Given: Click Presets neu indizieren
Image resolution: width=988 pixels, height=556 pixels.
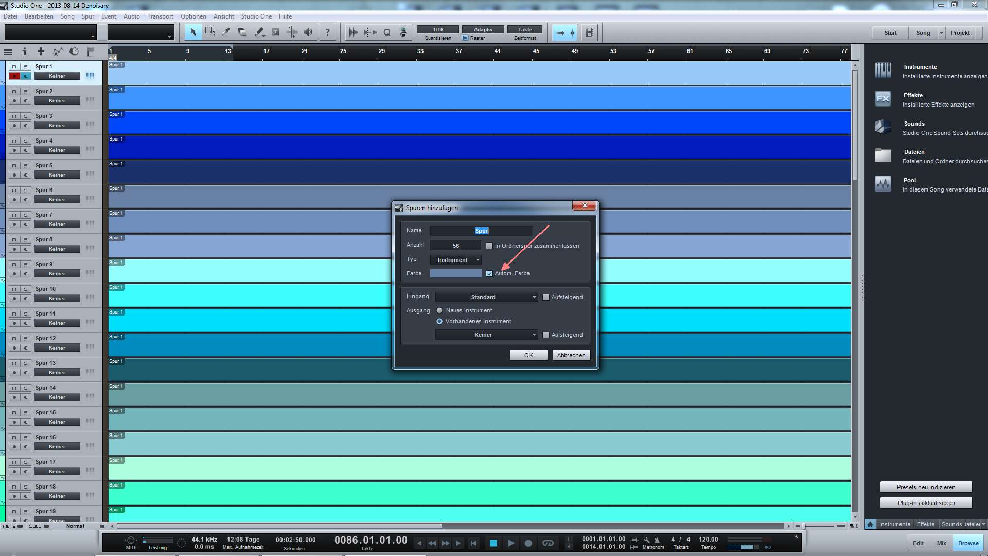Looking at the screenshot, I should (x=926, y=487).
